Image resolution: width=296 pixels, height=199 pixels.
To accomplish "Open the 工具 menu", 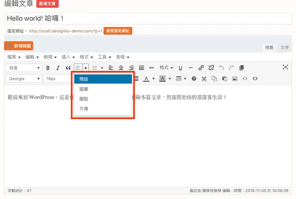I will click(x=105, y=57).
